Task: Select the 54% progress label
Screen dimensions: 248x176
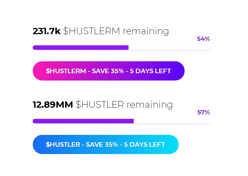Action: click(203, 39)
